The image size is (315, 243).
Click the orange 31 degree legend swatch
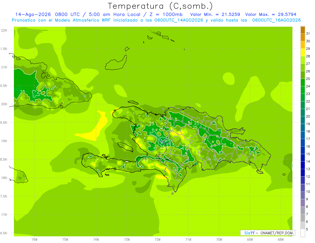303,30
